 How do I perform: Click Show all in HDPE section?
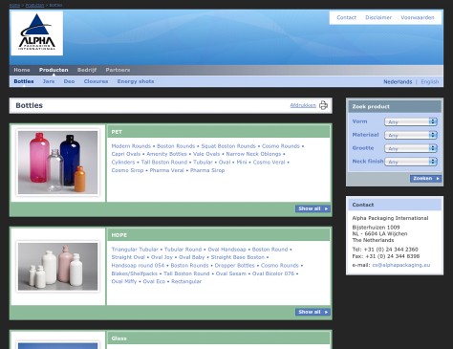pos(313,312)
